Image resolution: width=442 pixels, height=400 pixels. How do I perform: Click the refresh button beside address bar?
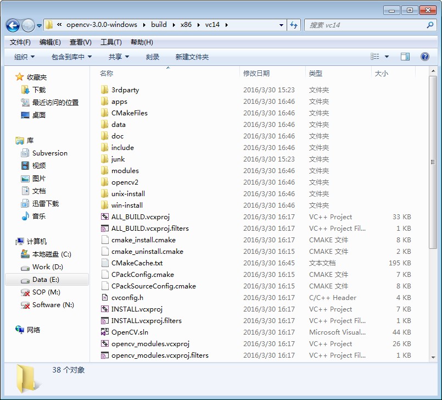point(294,25)
